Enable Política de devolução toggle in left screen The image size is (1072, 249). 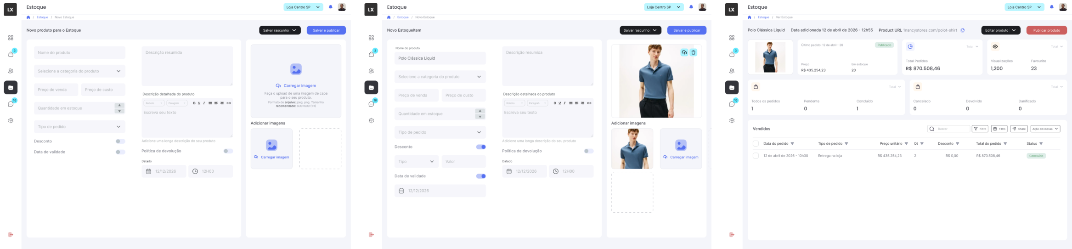pyautogui.click(x=228, y=151)
